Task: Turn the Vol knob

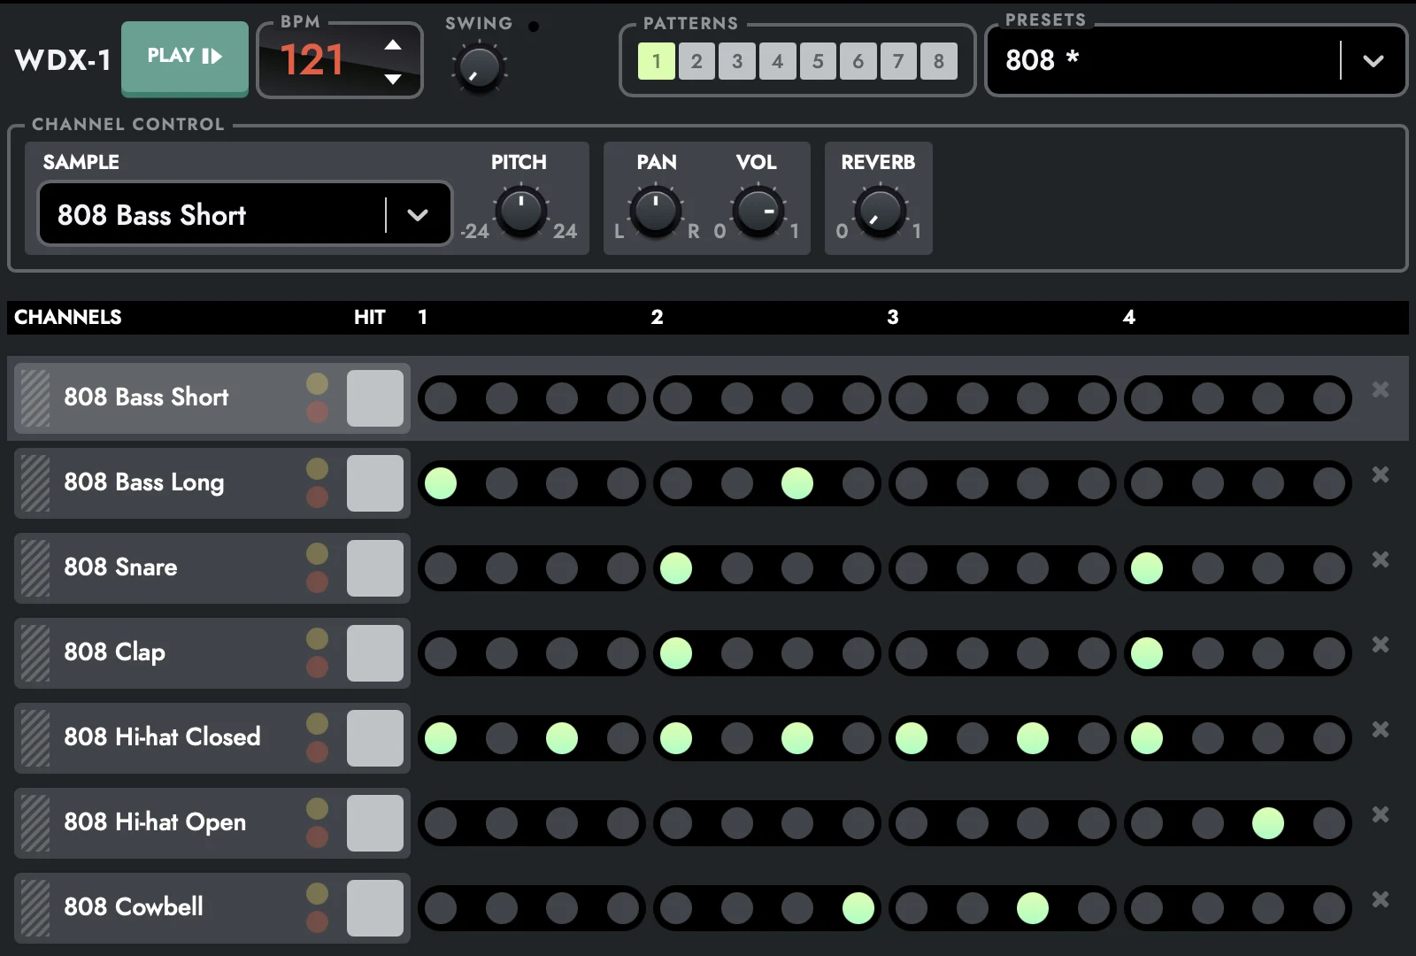Action: [x=758, y=212]
